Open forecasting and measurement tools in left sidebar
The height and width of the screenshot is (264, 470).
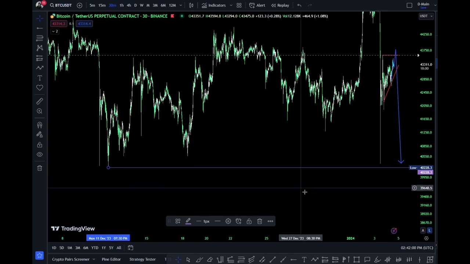click(x=40, y=58)
